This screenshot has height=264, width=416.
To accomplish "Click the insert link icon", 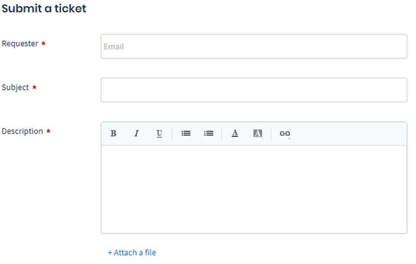I will [285, 133].
